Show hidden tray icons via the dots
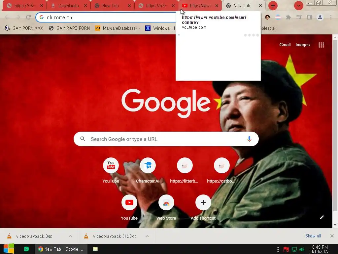This screenshot has width=338, height=254. click(x=278, y=249)
